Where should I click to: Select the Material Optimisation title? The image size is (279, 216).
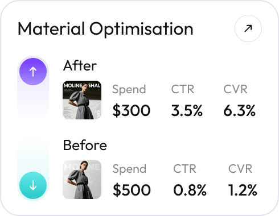(x=105, y=29)
